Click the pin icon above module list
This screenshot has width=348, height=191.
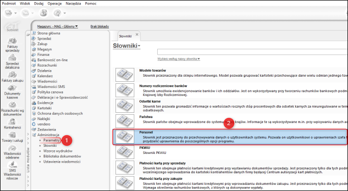pos(28,35)
